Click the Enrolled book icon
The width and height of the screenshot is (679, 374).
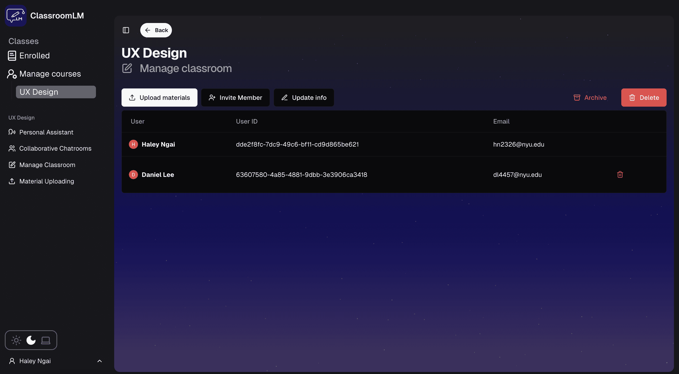click(x=12, y=56)
